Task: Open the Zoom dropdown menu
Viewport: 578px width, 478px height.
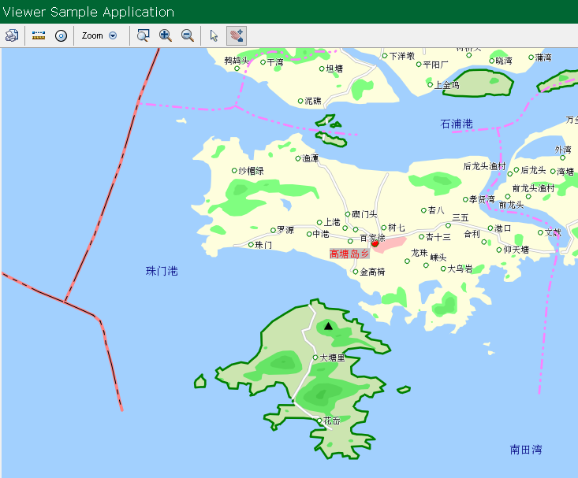Action: tap(93, 35)
